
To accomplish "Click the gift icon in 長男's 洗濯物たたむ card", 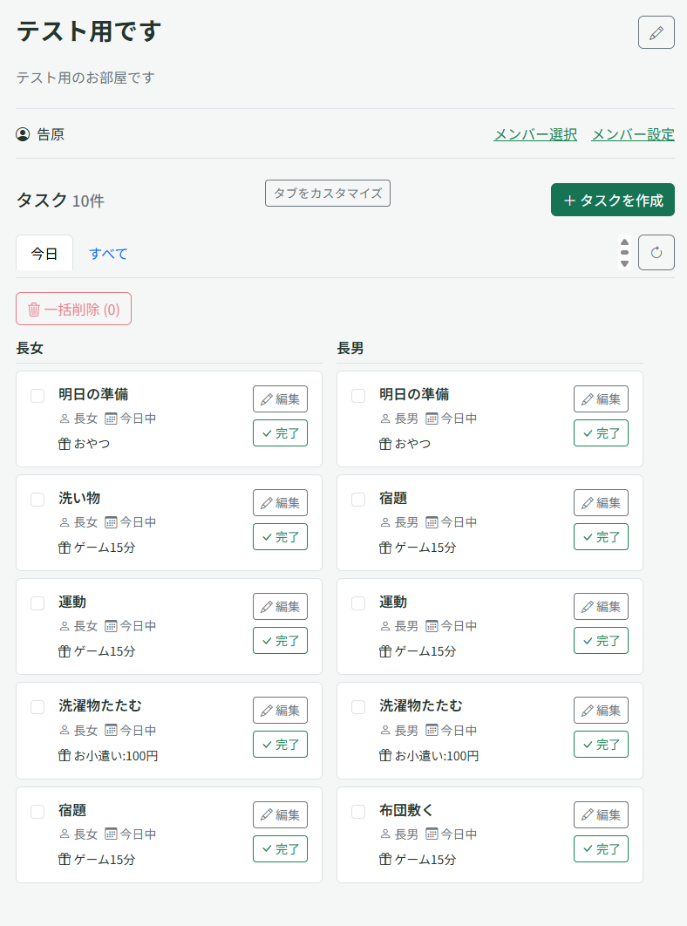I will [x=385, y=755].
